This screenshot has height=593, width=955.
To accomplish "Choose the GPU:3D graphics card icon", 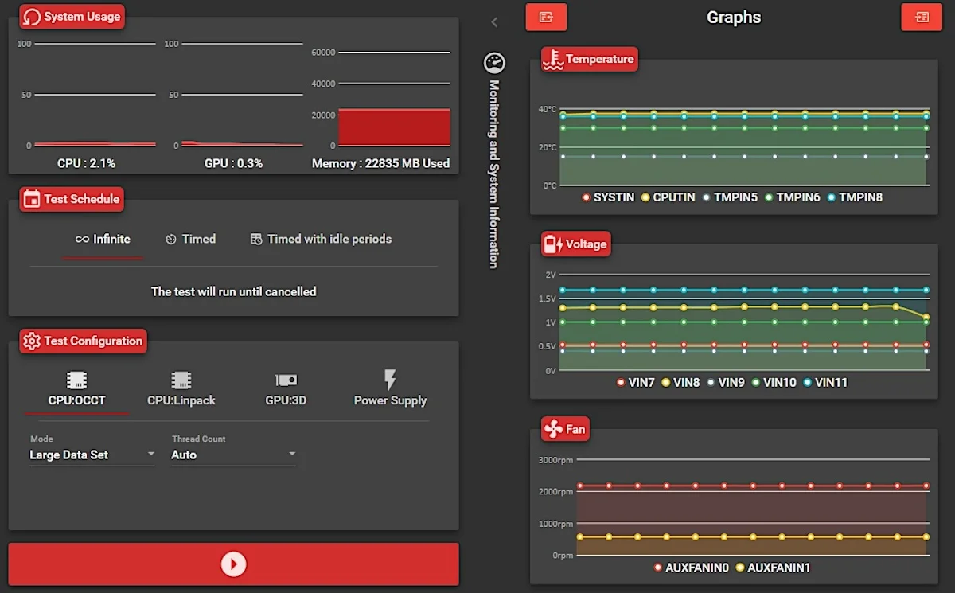I will (x=286, y=380).
